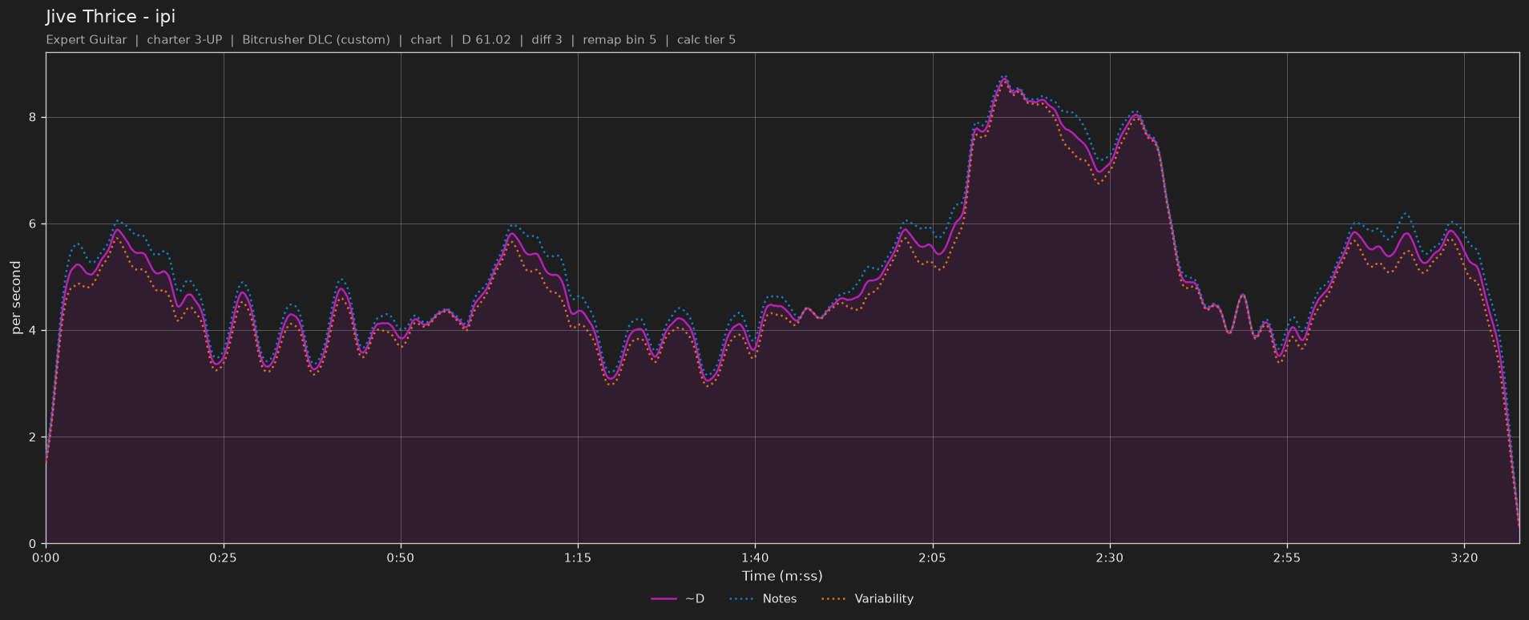This screenshot has height=620, width=1529.
Task: Click the '~D' legend entry
Action: [678, 599]
